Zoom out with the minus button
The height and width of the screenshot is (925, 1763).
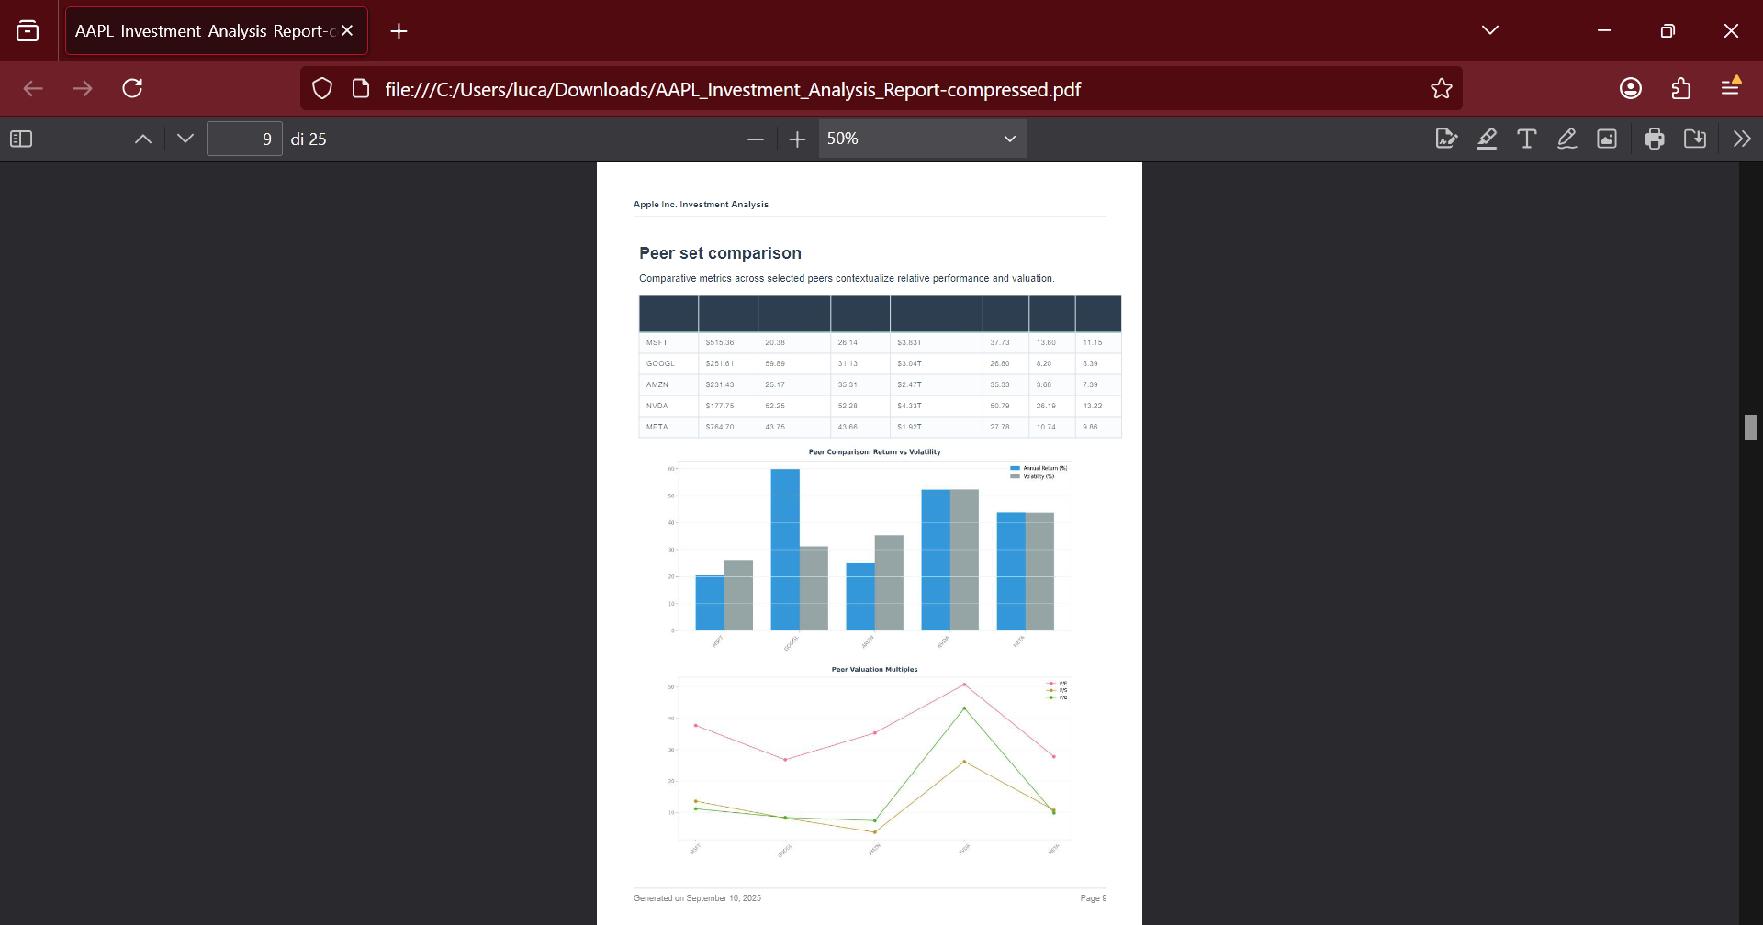click(756, 139)
